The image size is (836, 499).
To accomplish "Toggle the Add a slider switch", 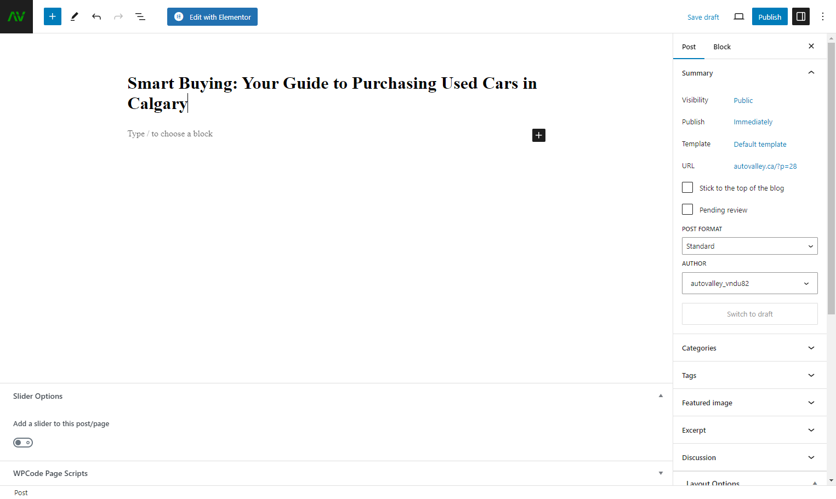I will point(23,443).
